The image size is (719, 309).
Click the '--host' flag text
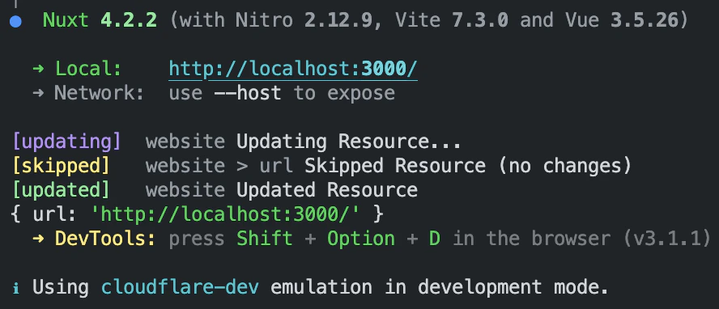point(248,93)
